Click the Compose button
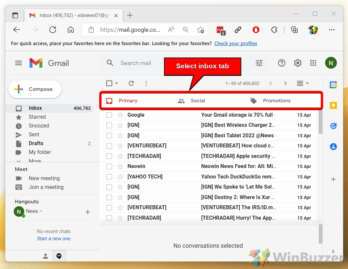Image resolution: width=348 pixels, height=269 pixels. pyautogui.click(x=35, y=89)
